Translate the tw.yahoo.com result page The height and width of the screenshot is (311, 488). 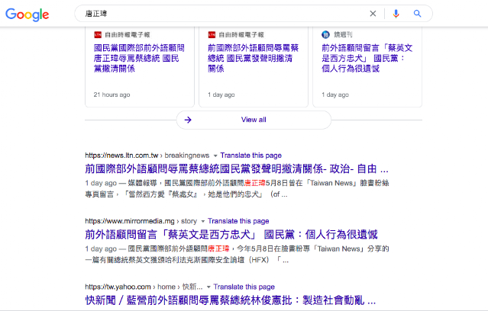pos(244,287)
